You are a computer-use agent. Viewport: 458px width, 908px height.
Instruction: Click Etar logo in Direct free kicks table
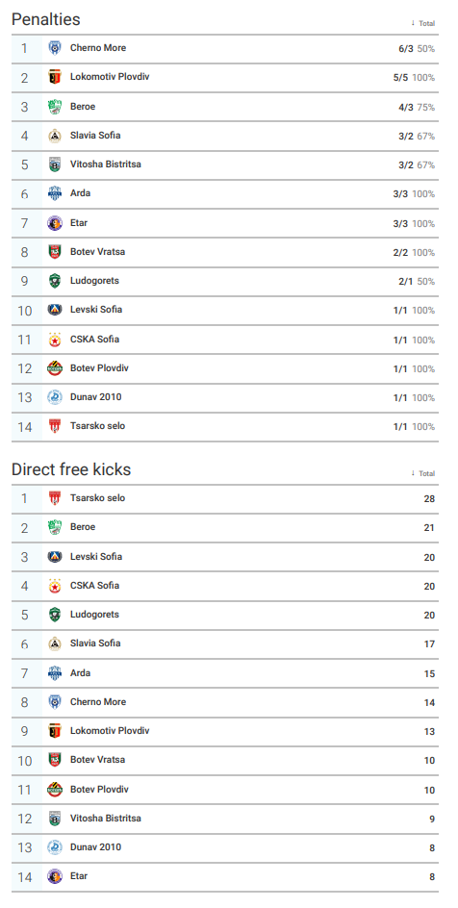coord(55,876)
